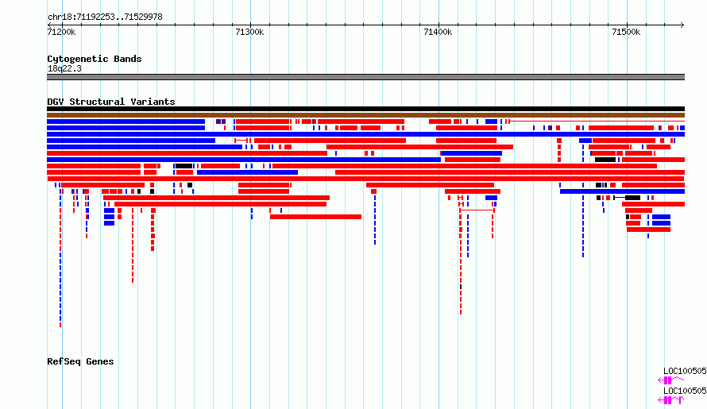Open the DGV Structural Variants track title
Screen dimensions: 707x409
pyautogui.click(x=111, y=102)
